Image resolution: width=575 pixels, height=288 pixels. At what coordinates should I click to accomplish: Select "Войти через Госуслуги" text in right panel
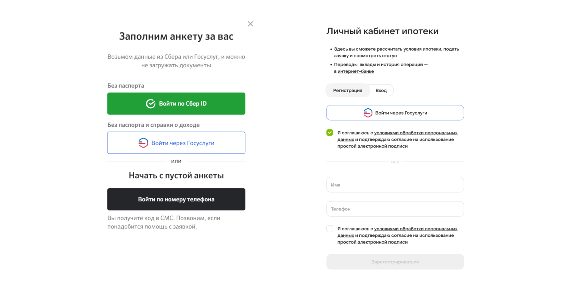pyautogui.click(x=401, y=113)
